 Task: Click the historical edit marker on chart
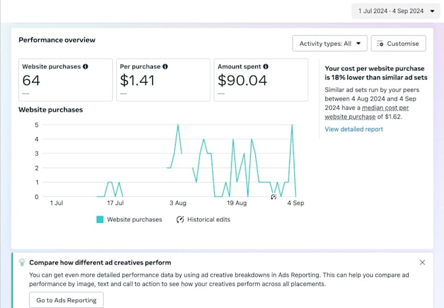[274, 197]
